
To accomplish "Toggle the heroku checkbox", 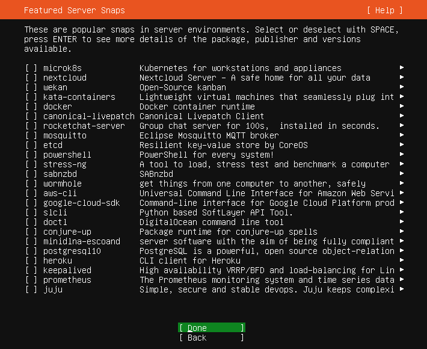I will pos(31,261).
